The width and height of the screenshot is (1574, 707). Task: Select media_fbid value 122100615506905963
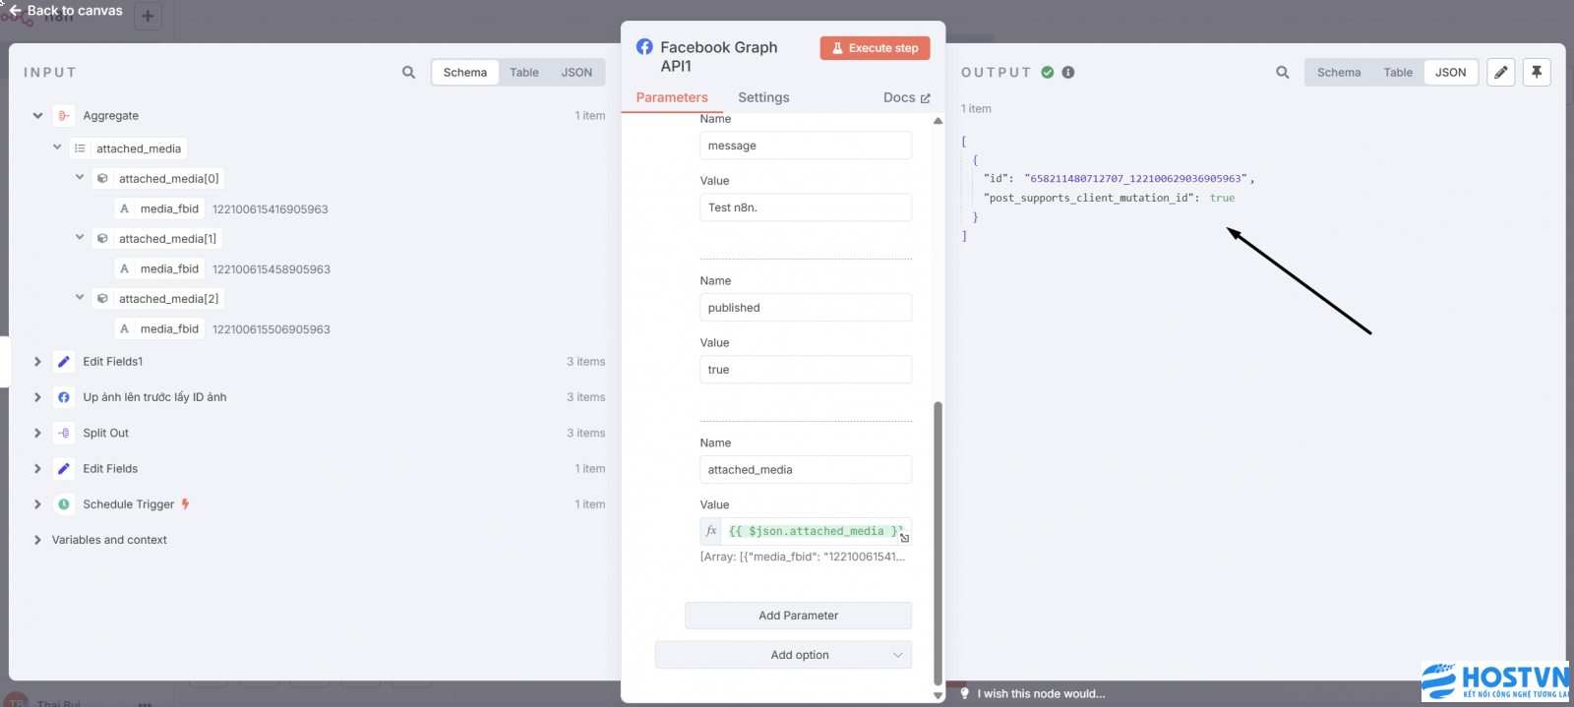pos(272,329)
